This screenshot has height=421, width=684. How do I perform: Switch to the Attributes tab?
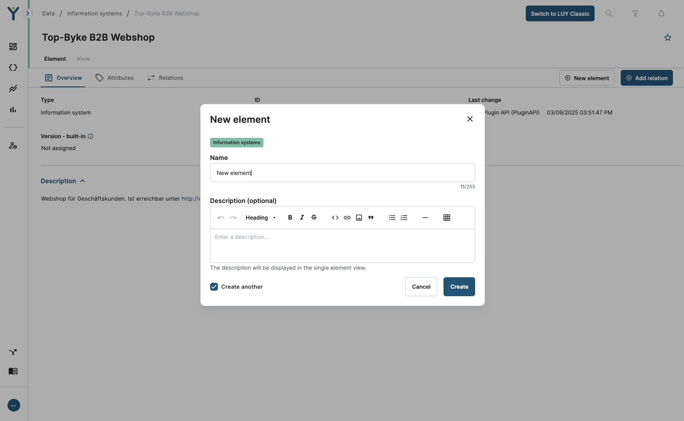click(x=115, y=78)
